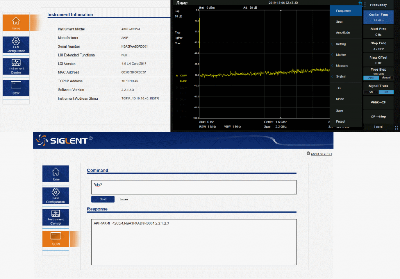The image size is (400, 279).
Task: Expand the Setting menu group
Action: point(346,44)
